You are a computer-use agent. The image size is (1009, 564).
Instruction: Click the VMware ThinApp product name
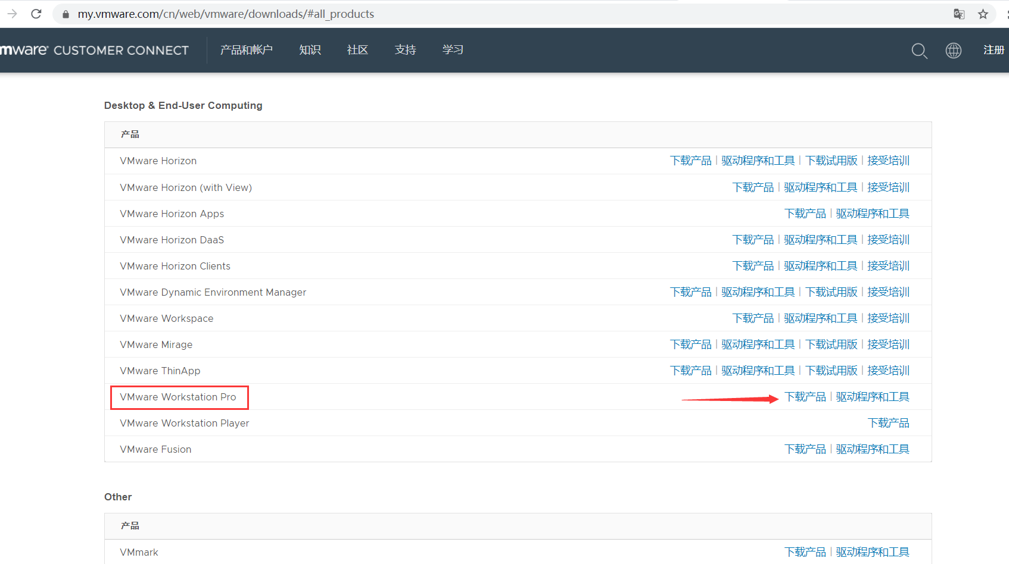click(x=160, y=371)
